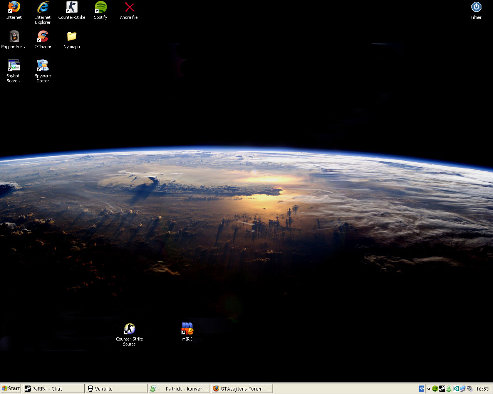This screenshot has height=394, width=493.
Task: Select the Spyware Doctor desktop icon
Action: (43, 66)
